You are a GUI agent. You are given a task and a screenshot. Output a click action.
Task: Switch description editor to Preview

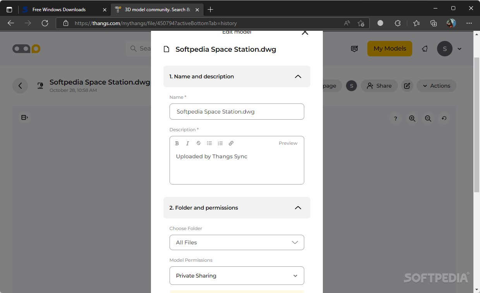288,143
